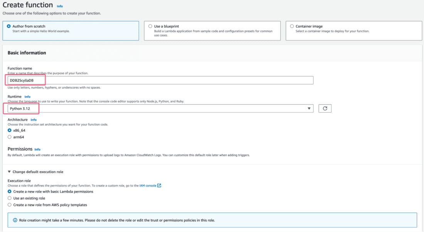
Task: Choose x86_64 architecture
Action: pyautogui.click(x=10, y=130)
